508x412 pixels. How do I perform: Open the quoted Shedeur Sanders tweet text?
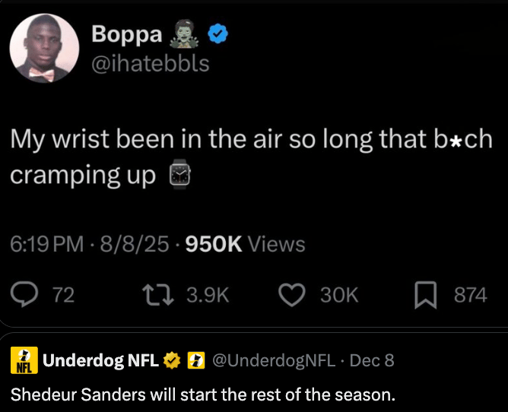202,395
